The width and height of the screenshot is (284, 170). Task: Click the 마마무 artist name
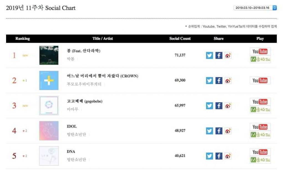[73, 109]
